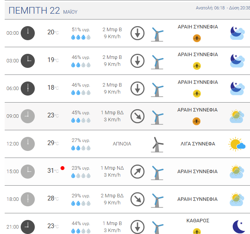Screen dimensions: 250x234
Task: Click the orange mosquito badge at 09:00
Action: coord(196,121)
